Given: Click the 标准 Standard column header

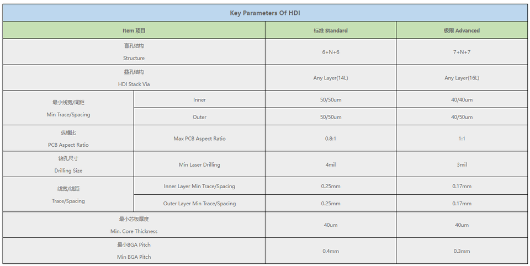Looking at the screenshot, I should click(x=330, y=30).
